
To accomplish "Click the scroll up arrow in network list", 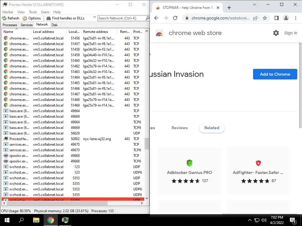I will coord(147,31).
